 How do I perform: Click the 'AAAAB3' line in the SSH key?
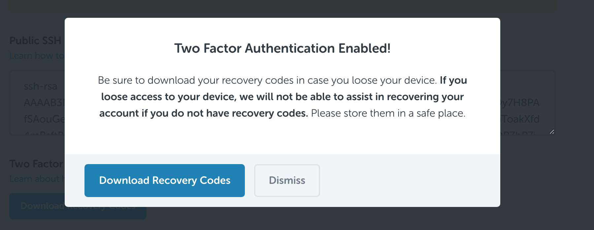coord(44,103)
